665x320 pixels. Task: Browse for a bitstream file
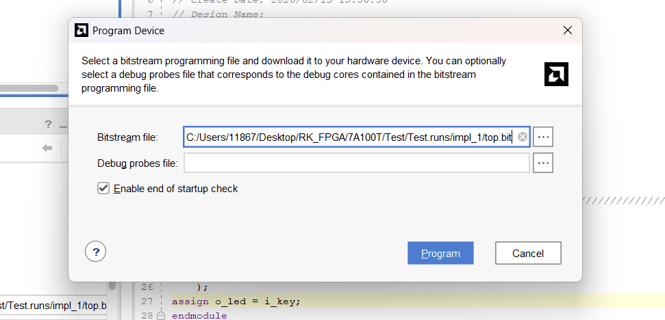click(x=543, y=137)
